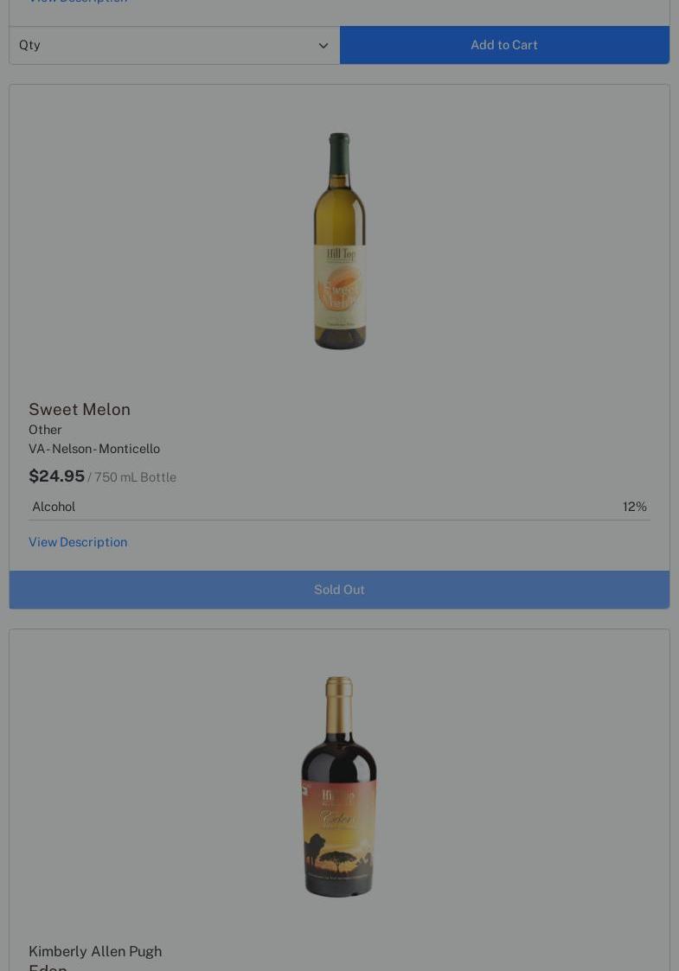The width and height of the screenshot is (679, 971).
Task: Click the VA-Nelson-Monticello region text
Action: point(94,449)
